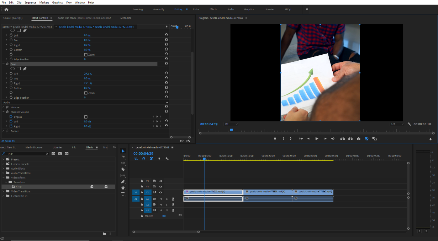This screenshot has width=438, height=241.
Task: Open the Sequence menu
Action: 30,2
